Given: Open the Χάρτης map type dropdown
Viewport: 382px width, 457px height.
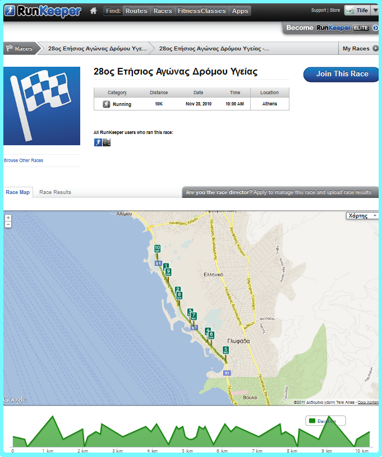Looking at the screenshot, I should point(362,216).
